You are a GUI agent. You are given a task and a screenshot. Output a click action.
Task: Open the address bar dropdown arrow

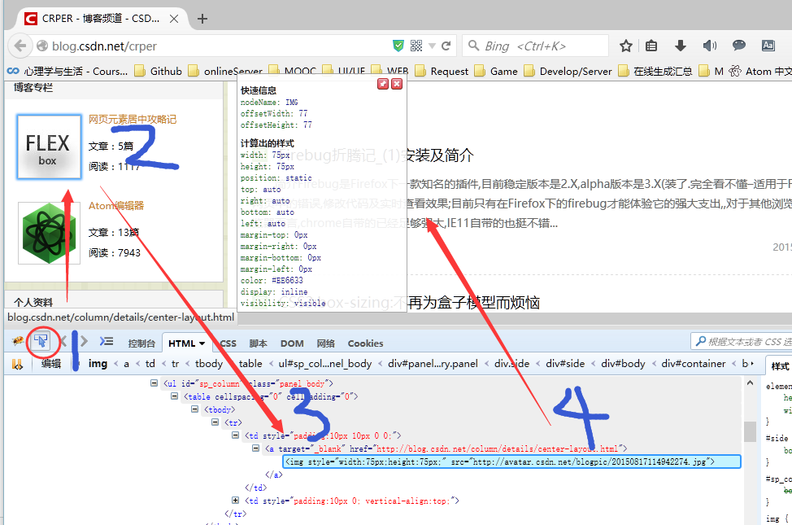click(x=432, y=46)
